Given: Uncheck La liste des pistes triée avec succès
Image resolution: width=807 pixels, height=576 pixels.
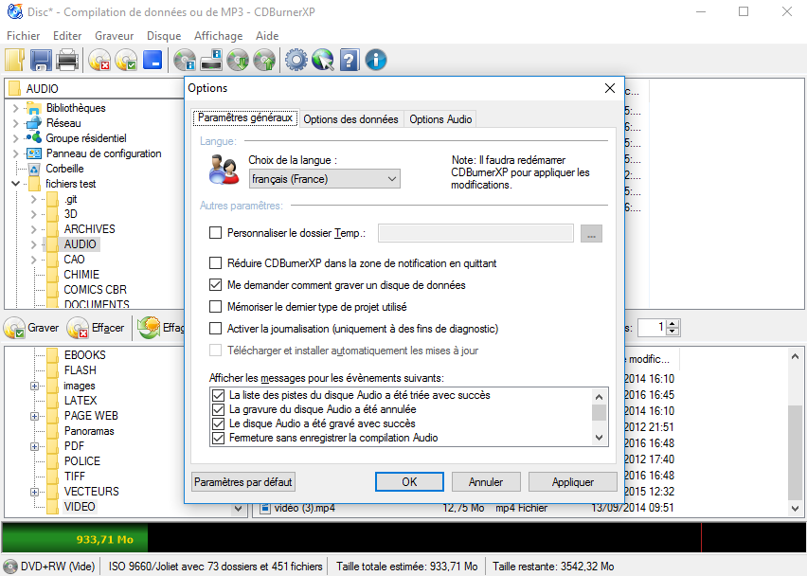Looking at the screenshot, I should (x=218, y=395).
